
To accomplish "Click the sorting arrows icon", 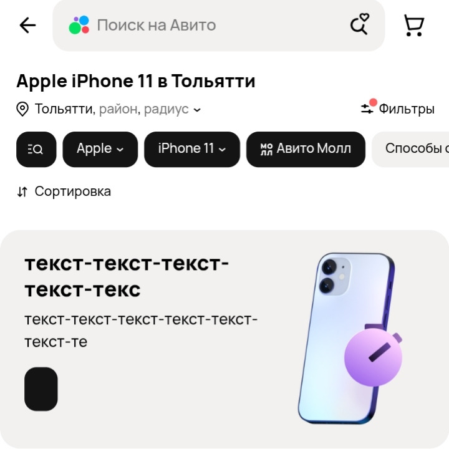I will point(22,191).
